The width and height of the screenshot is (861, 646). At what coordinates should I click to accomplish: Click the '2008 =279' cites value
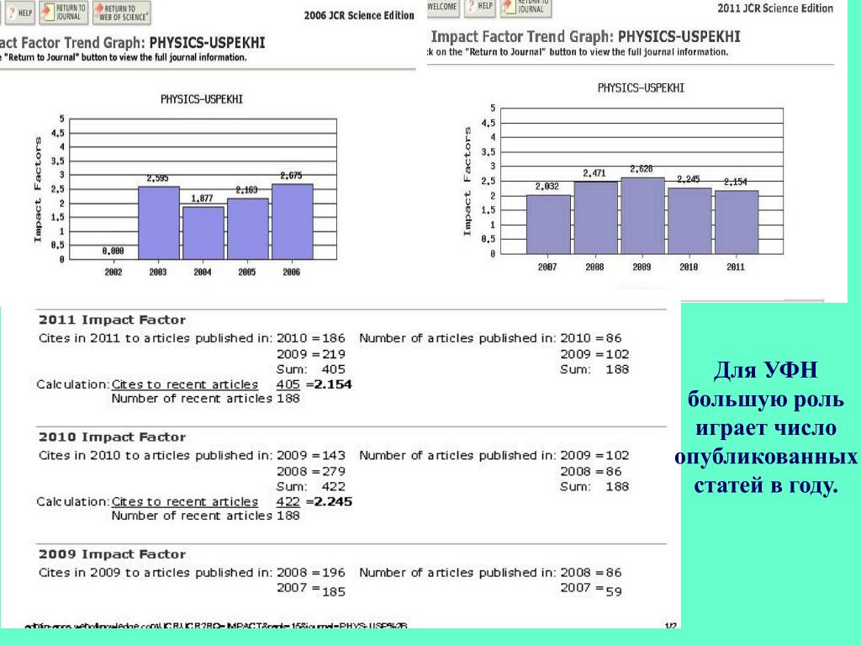(x=311, y=471)
